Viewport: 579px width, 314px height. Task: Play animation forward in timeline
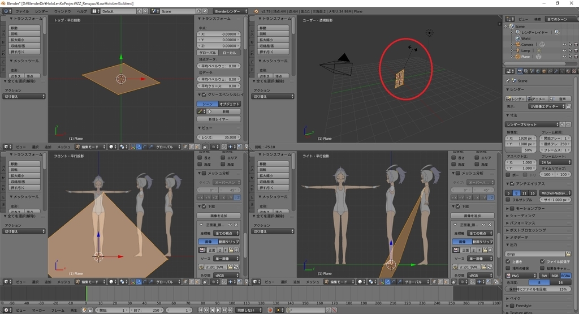click(x=218, y=310)
